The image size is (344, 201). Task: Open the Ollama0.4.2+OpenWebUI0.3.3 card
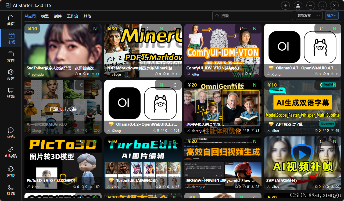[x=143, y=107]
